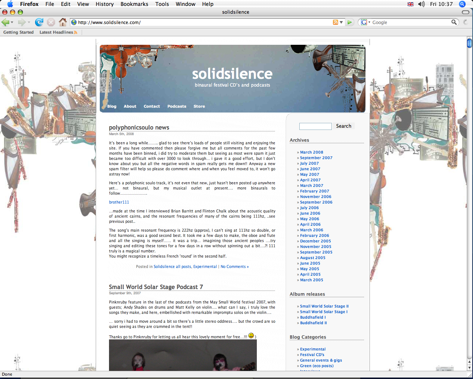Go to the Home page icon
This screenshot has height=379, width=473.
(x=63, y=22)
